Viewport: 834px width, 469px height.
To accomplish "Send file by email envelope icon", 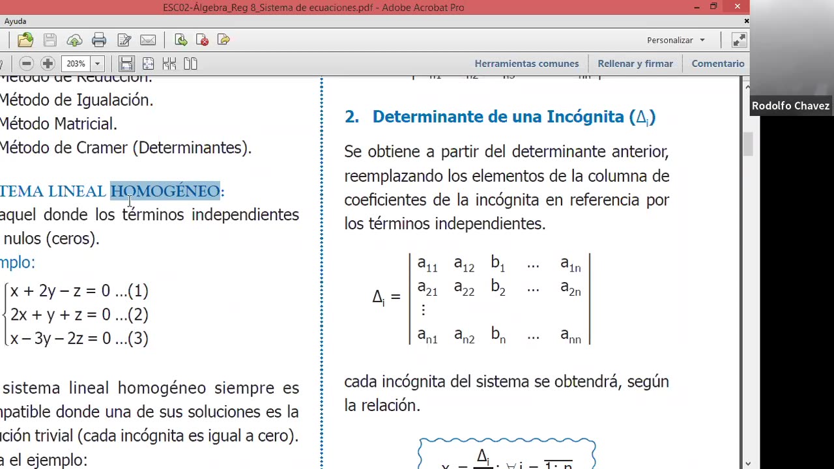I will tap(148, 40).
